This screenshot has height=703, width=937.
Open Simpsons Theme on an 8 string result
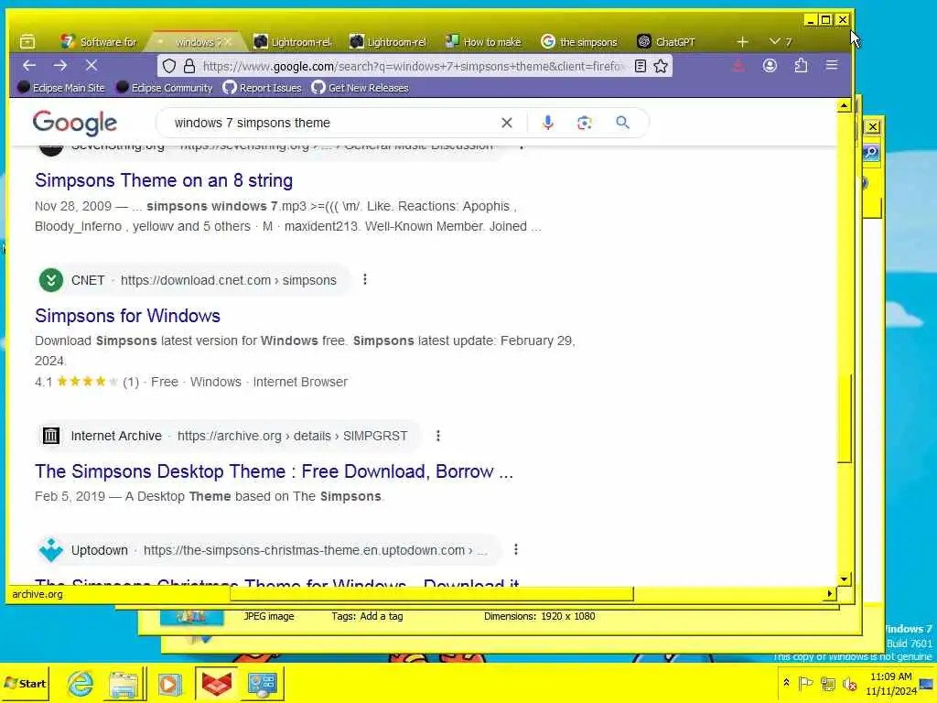[164, 180]
